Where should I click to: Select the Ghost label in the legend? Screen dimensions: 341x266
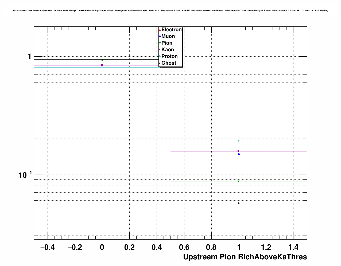(x=169, y=63)
